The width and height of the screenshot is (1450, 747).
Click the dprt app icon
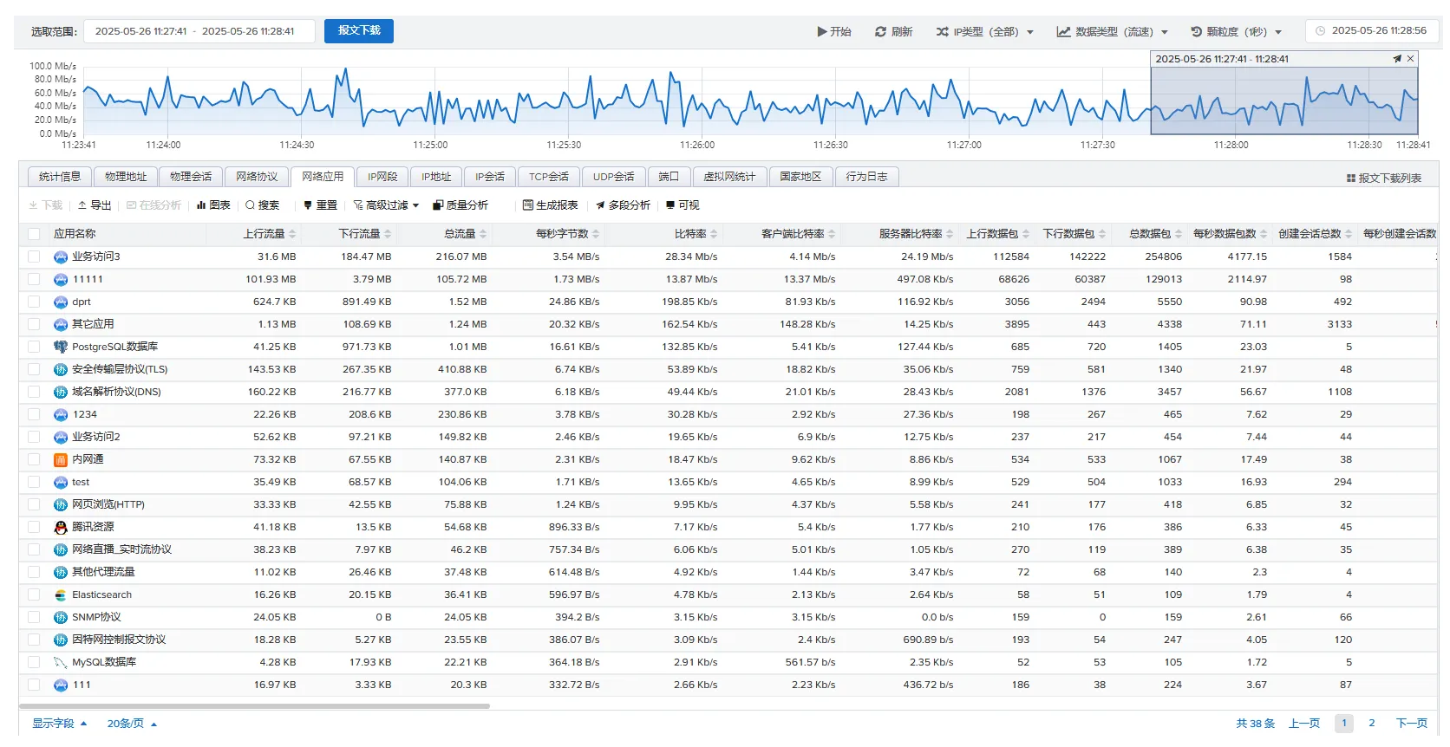click(x=61, y=302)
